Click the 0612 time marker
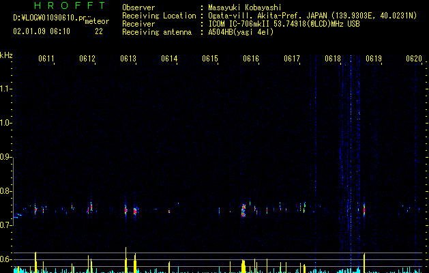Viewport: 429px width, 273px height. (87, 58)
